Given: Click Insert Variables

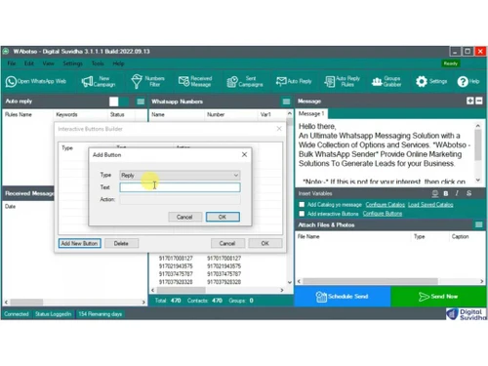Looking at the screenshot, I should [315, 193].
